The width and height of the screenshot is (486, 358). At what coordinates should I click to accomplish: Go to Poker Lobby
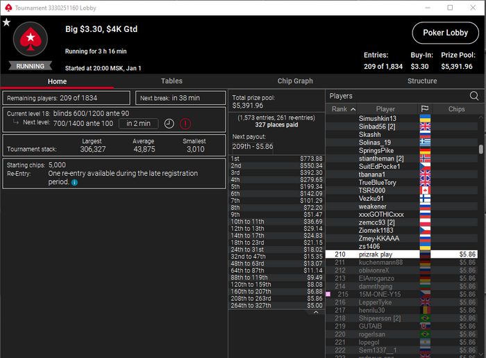pos(446,33)
